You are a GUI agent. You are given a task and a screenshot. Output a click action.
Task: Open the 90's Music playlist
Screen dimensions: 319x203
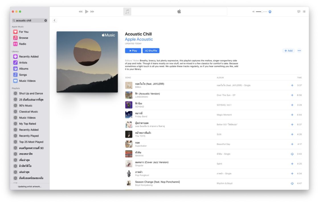coord(26,106)
